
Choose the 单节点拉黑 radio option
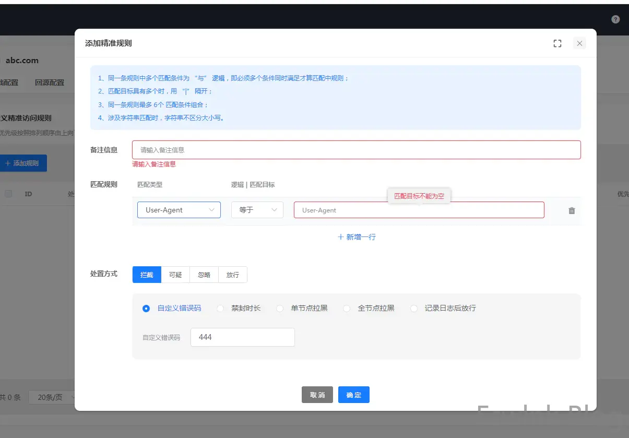[x=280, y=309]
